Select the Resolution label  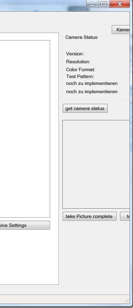tap(78, 62)
